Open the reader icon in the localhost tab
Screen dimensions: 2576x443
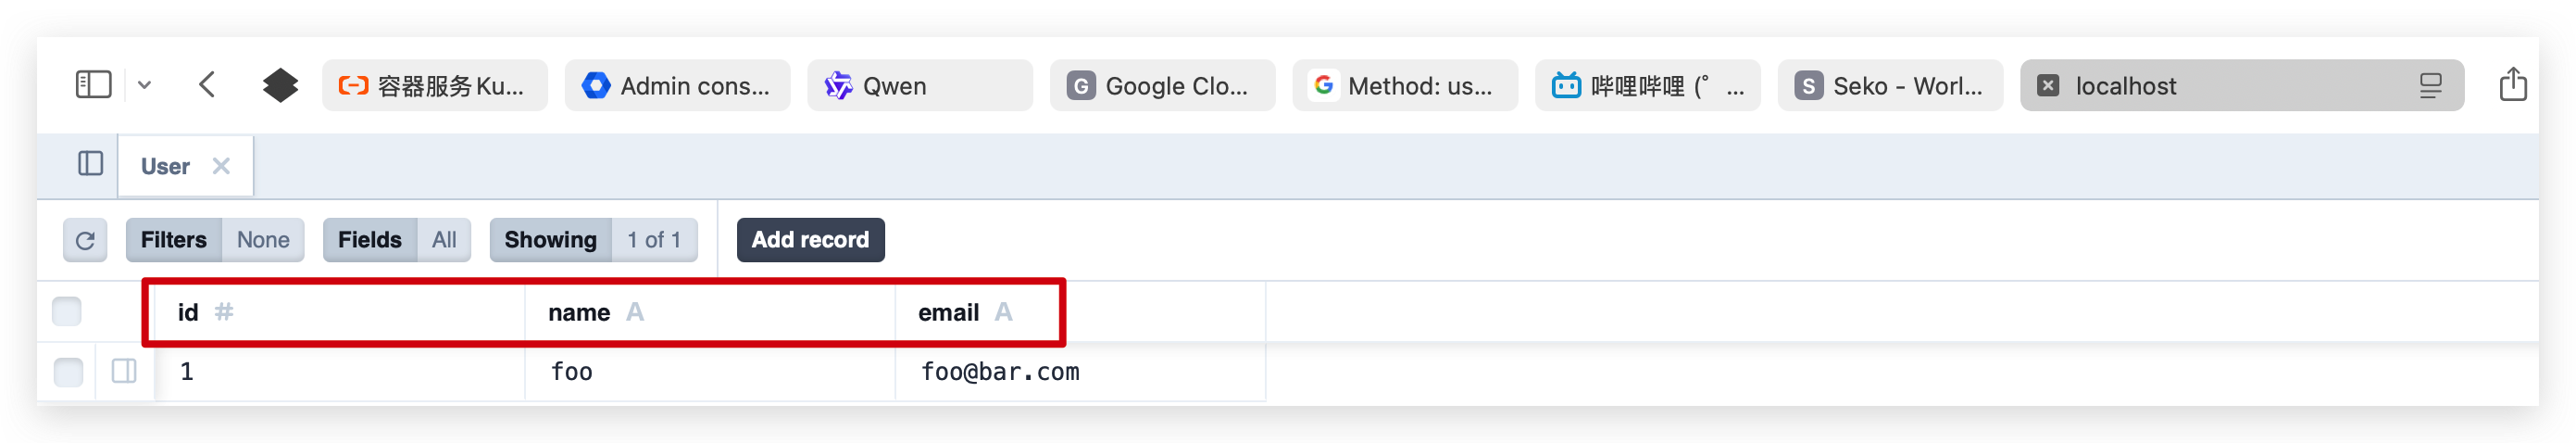click(2430, 86)
